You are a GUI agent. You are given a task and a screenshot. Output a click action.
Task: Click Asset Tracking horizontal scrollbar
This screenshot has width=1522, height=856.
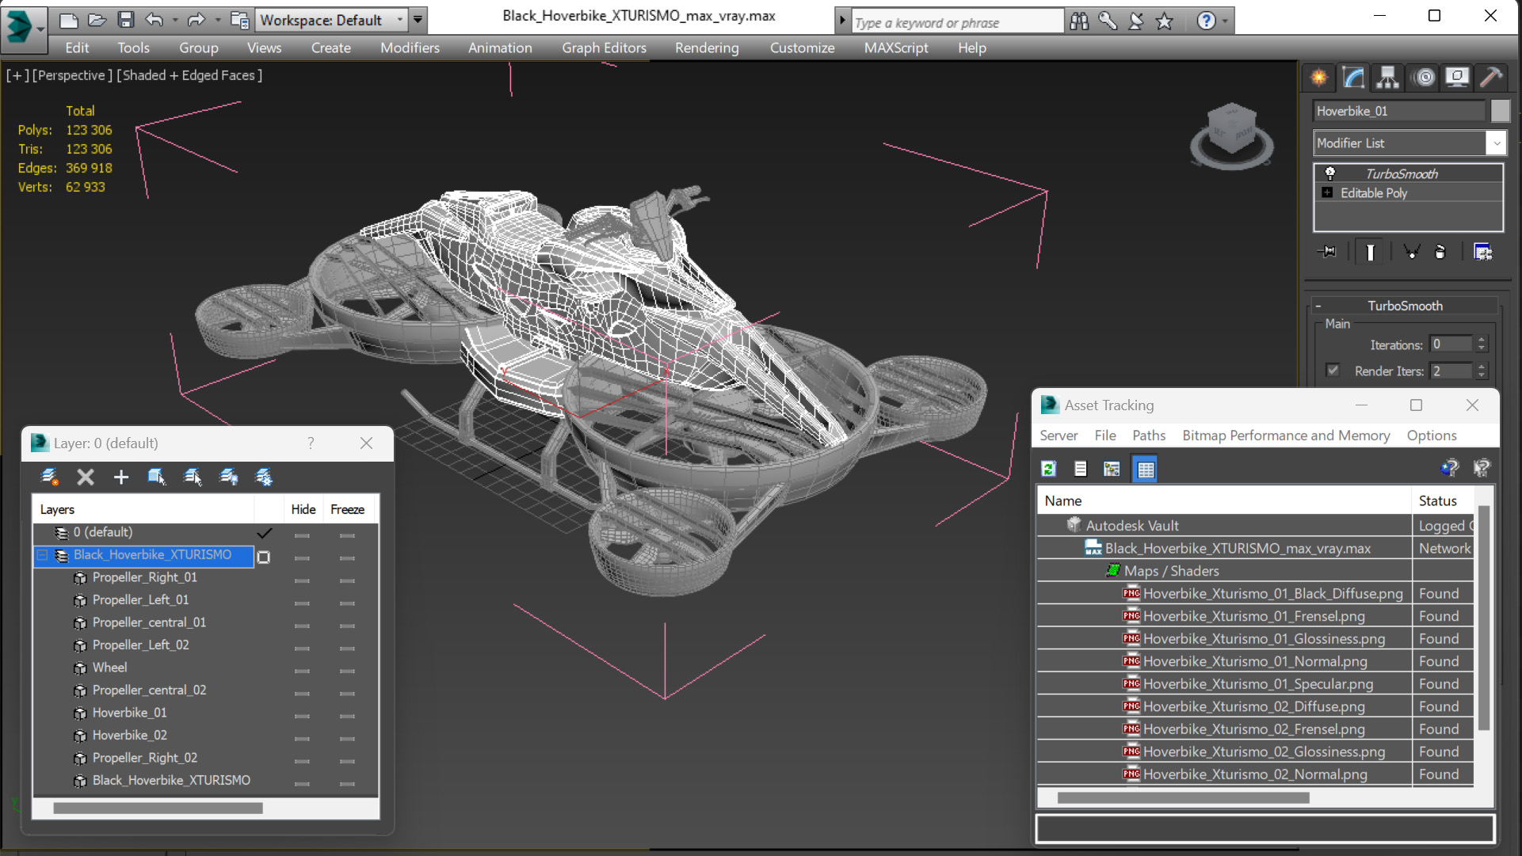pos(1183,798)
